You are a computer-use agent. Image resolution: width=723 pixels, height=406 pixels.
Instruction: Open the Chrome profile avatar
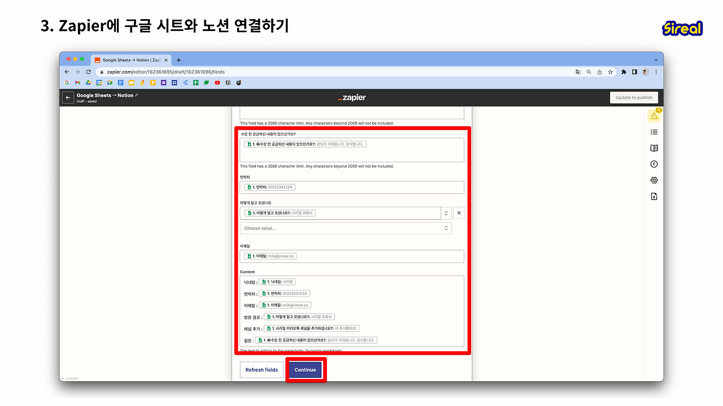645,72
